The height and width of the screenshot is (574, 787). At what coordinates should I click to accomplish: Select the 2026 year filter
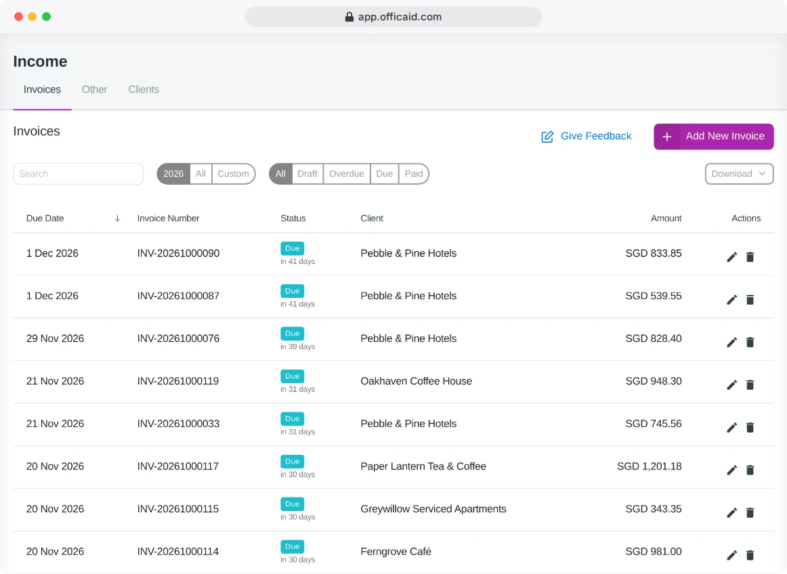point(173,173)
